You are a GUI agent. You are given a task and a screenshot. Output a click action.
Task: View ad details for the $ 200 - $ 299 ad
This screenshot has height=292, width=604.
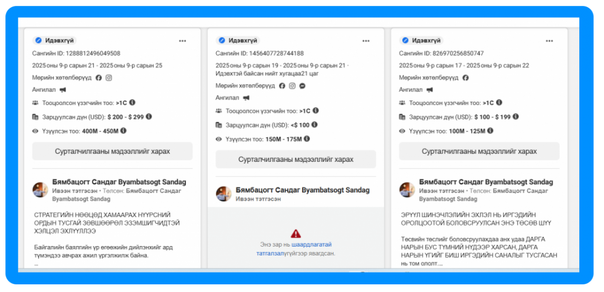[112, 151]
